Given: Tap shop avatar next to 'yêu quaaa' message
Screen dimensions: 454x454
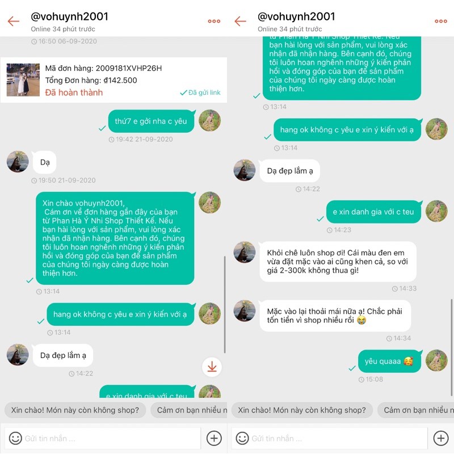Looking at the screenshot, I should [436, 360].
